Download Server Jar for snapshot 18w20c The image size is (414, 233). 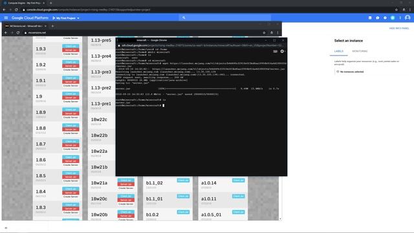[x=126, y=200]
